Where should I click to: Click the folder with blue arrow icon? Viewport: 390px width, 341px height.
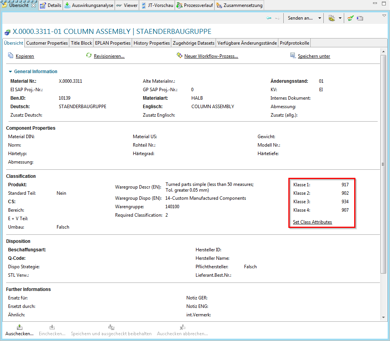point(360,18)
